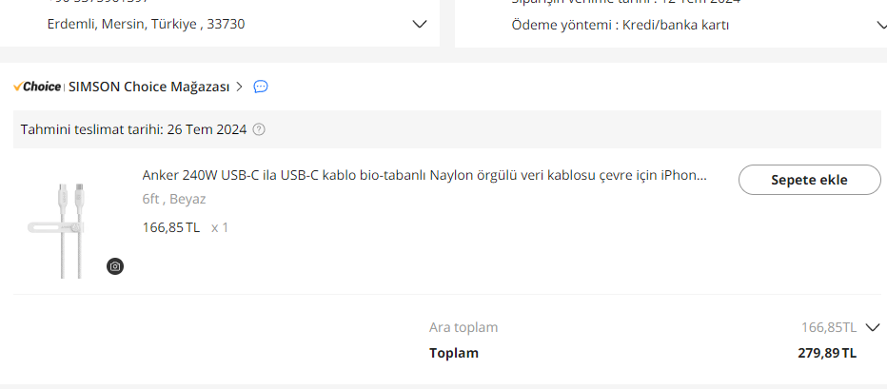Screen dimensions: 887x389
Task: Click the delivery date help question mark
Action: [259, 129]
